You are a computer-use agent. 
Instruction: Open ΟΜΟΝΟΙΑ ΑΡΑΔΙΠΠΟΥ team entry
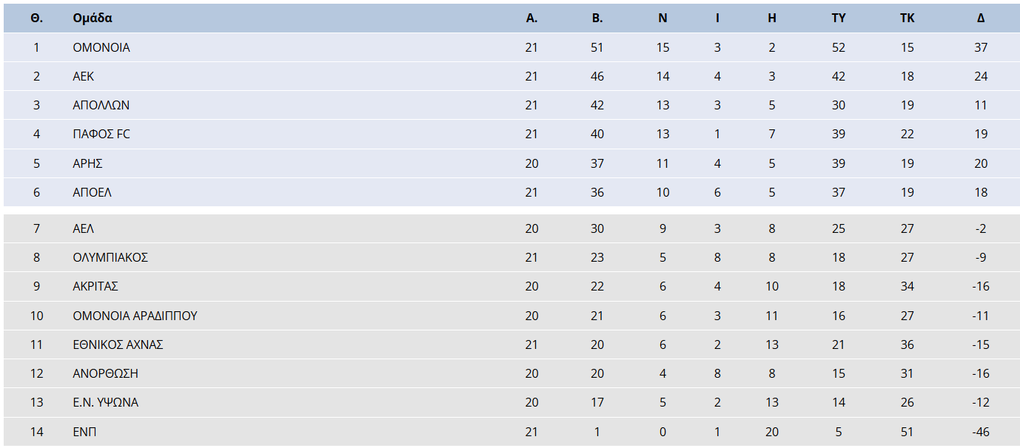click(135, 316)
